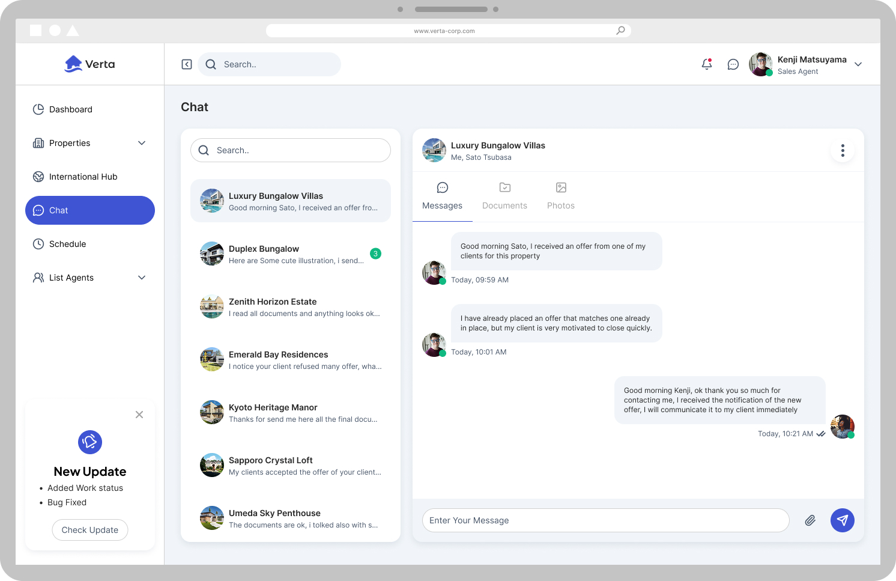Click the New Update badge icon
Viewport: 896px width, 581px height.
(90, 442)
